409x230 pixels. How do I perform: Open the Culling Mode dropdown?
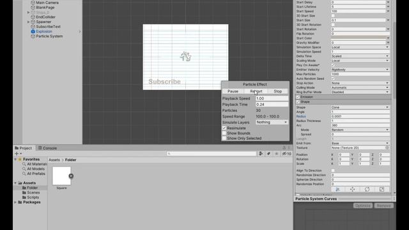[x=360, y=88]
